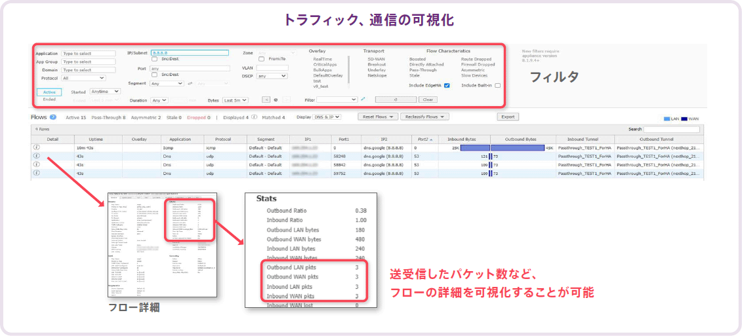
Task: Open detail info icon for the Icmp flow
Action: 37,148
